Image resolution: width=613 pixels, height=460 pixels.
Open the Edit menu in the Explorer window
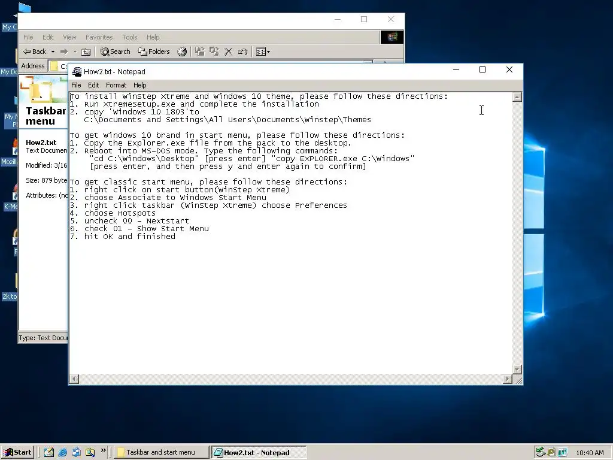click(48, 37)
